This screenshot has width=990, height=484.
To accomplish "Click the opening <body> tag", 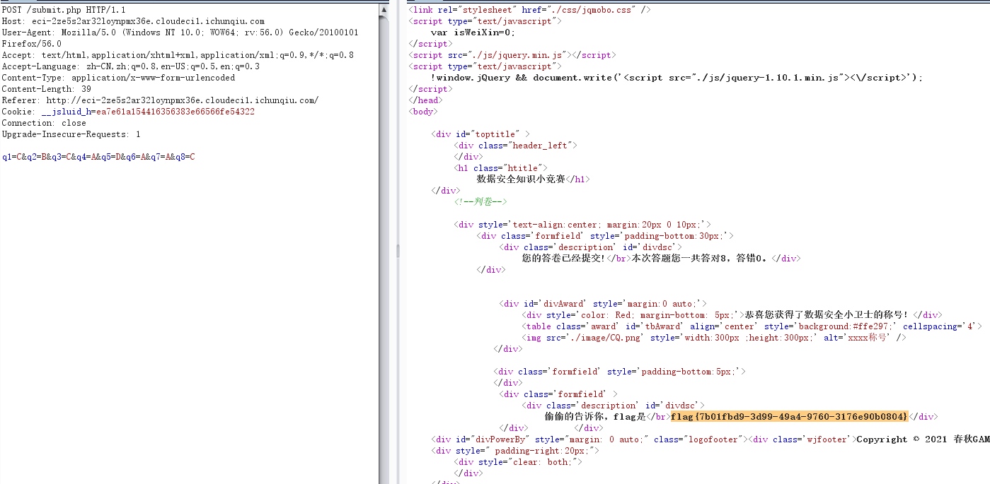I will tap(423, 112).
